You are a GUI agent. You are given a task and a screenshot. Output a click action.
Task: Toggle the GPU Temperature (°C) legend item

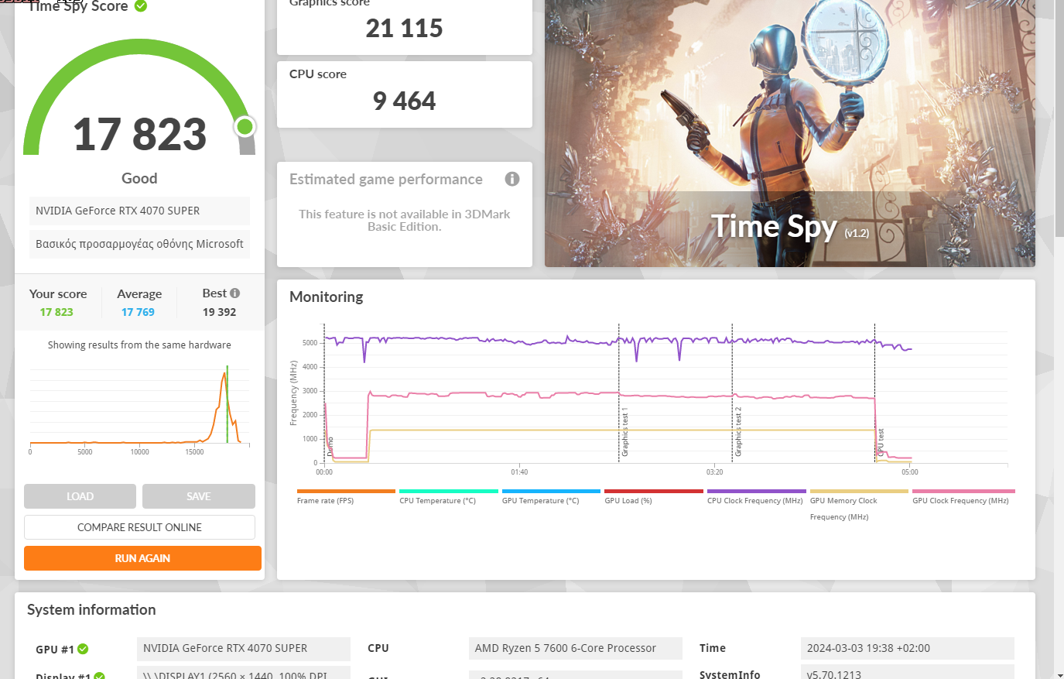(x=551, y=497)
